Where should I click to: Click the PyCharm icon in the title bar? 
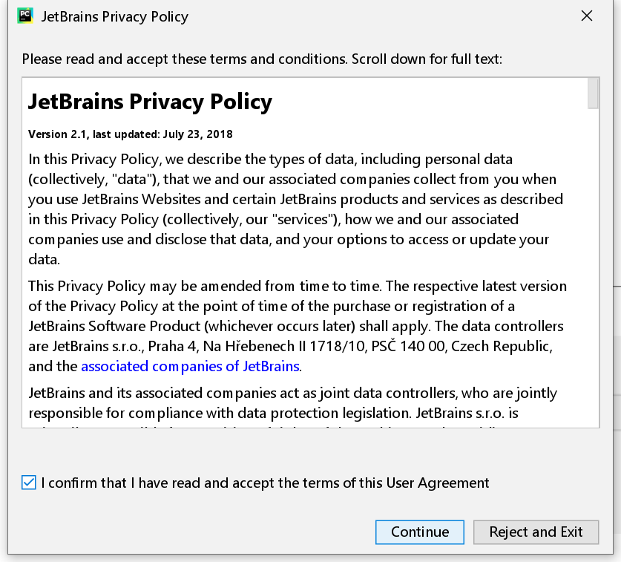tap(24, 16)
